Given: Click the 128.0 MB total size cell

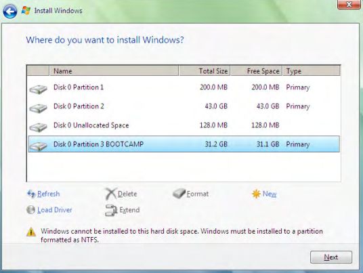Looking at the screenshot, I should pos(214,125).
